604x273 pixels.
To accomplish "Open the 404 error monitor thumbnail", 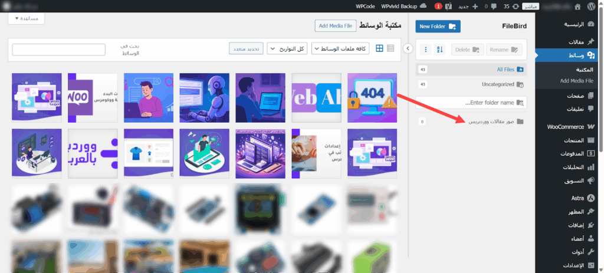I will 372,98.
